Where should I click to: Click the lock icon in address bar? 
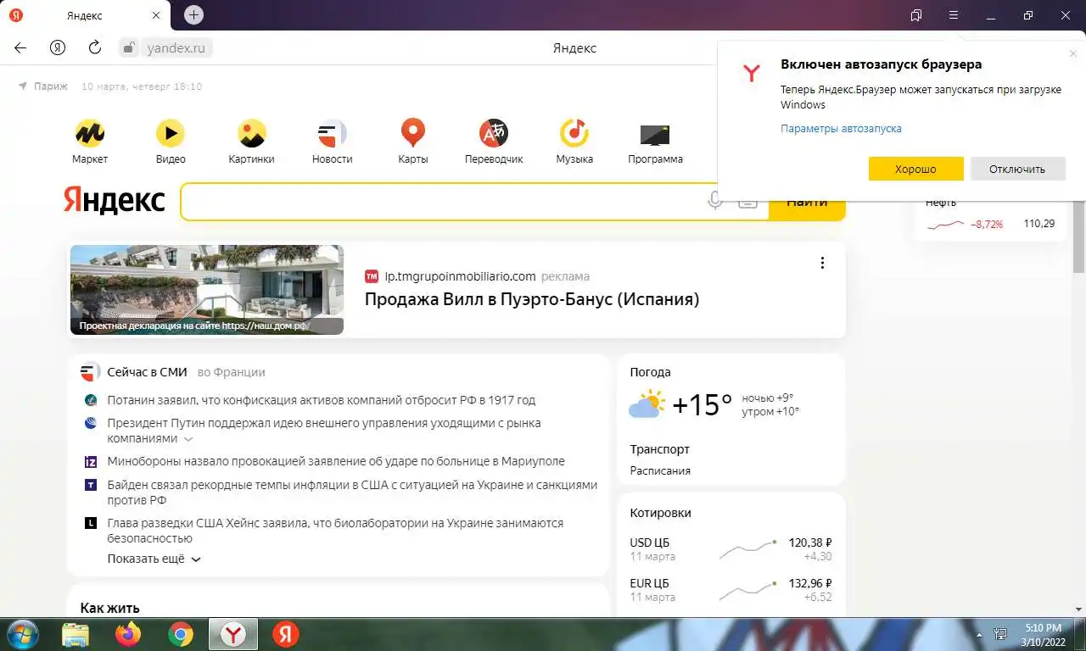click(128, 47)
